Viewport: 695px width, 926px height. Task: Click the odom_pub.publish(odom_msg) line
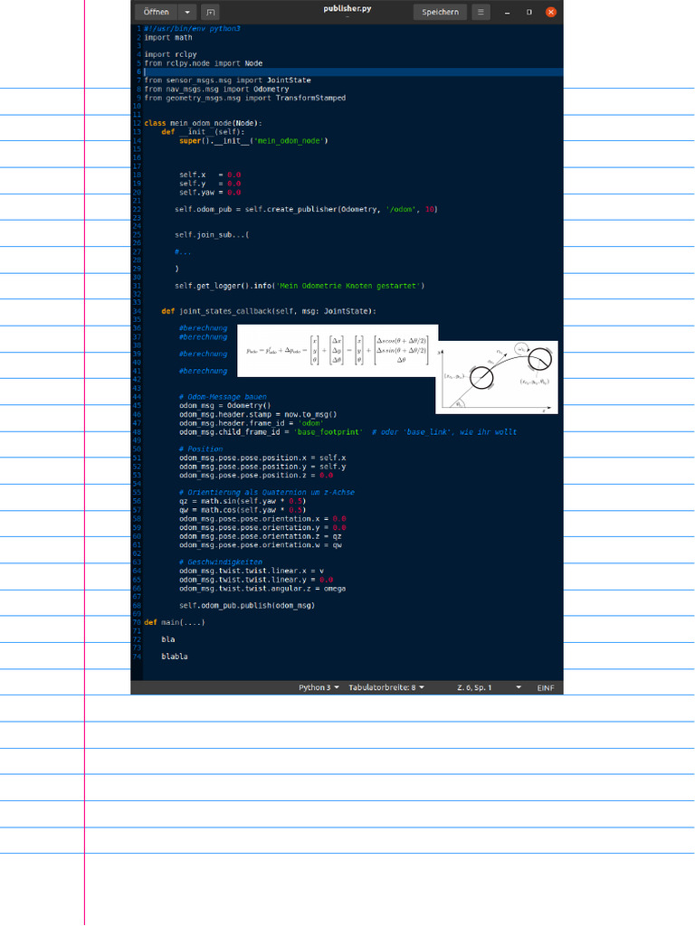(x=247, y=605)
